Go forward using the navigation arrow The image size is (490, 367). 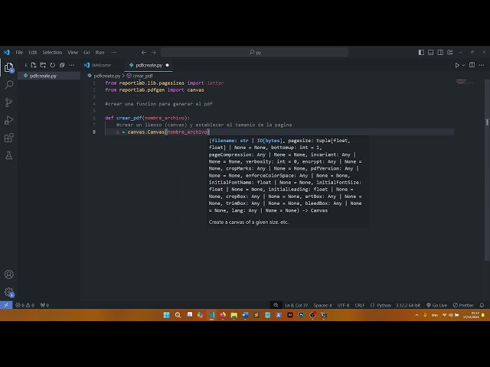pos(153,53)
